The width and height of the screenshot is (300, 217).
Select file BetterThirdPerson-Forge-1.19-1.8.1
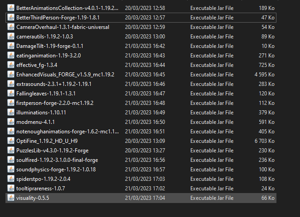58,18
